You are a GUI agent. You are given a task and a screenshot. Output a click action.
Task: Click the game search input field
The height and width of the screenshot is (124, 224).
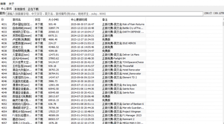tap(105, 14)
